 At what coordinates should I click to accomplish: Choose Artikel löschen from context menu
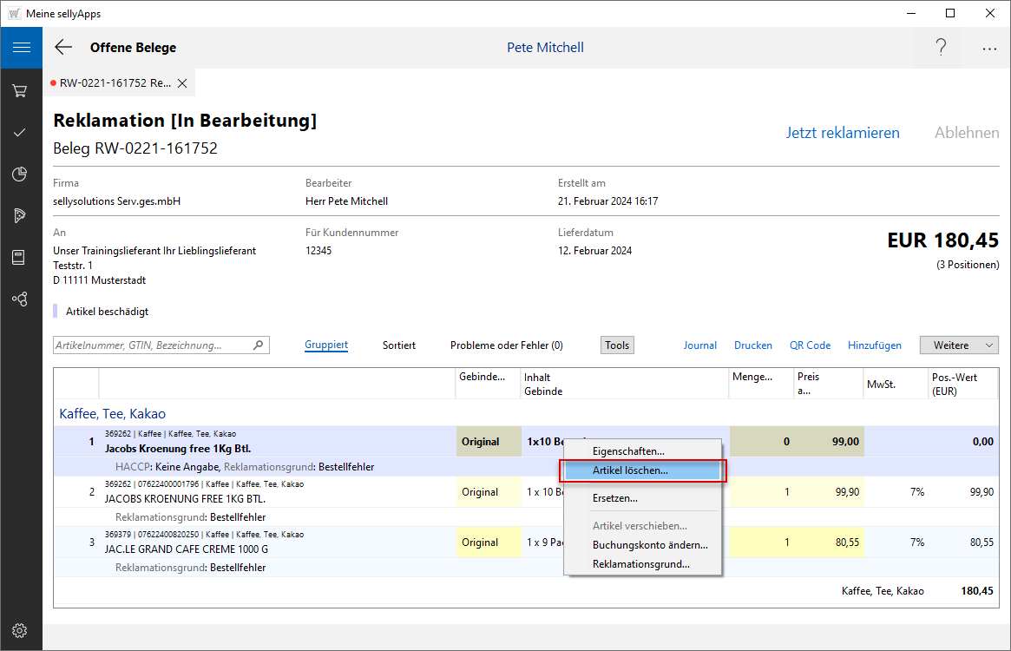click(630, 470)
